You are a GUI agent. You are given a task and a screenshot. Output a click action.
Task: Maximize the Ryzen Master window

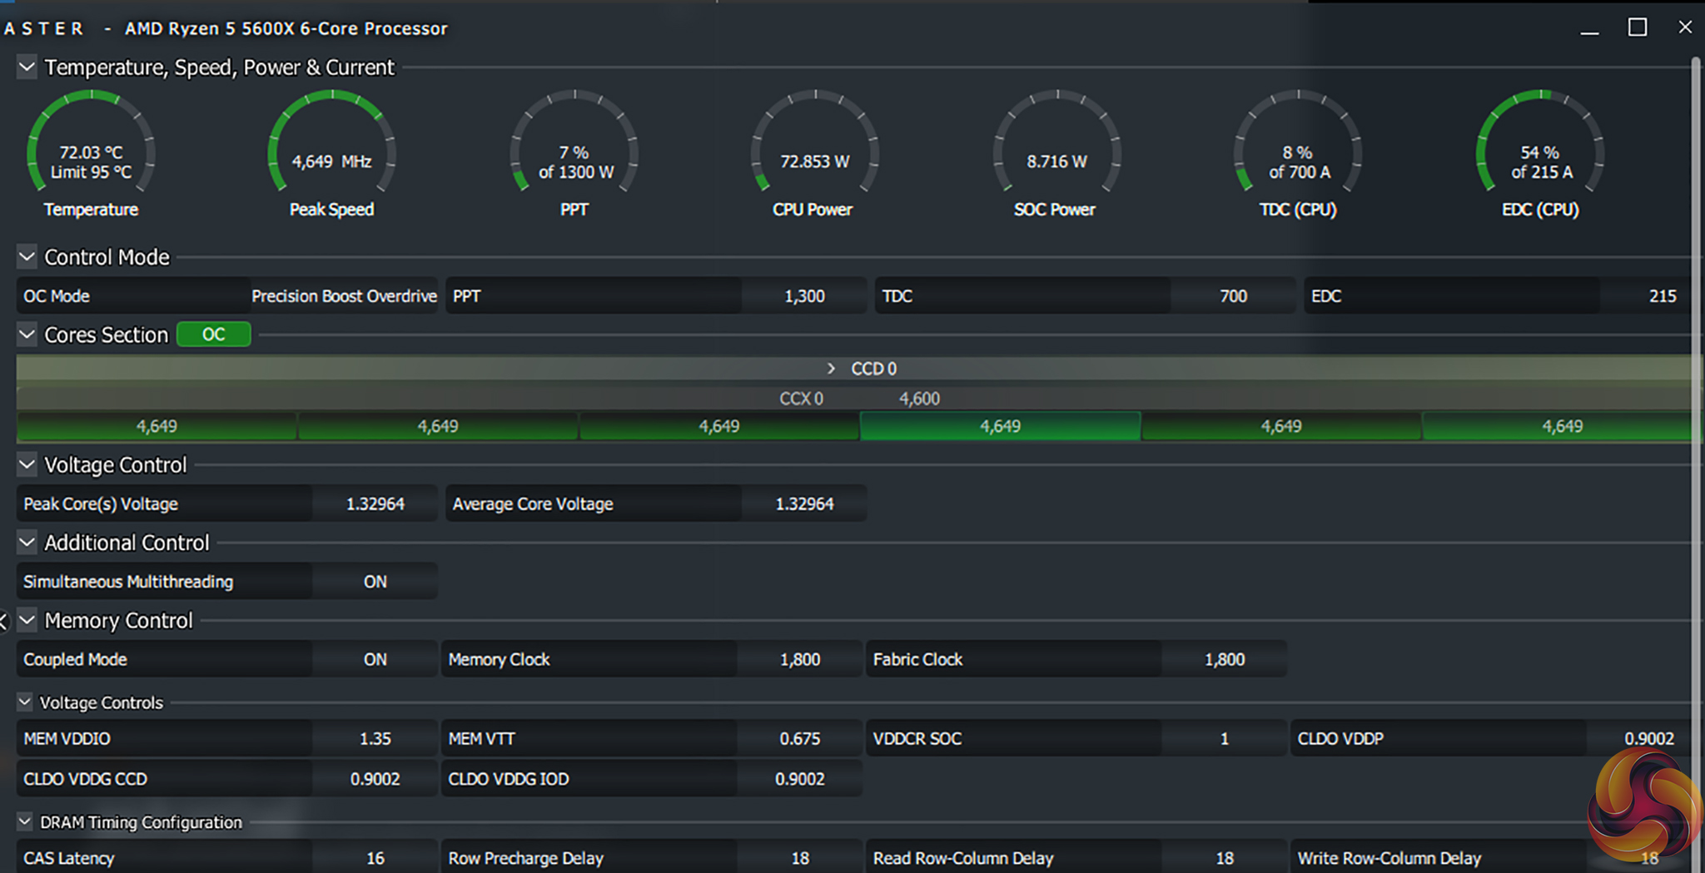click(1637, 27)
